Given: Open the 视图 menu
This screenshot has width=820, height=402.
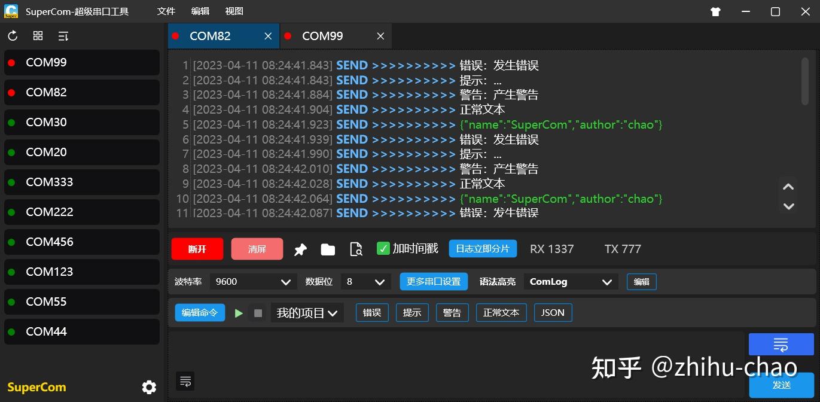Looking at the screenshot, I should (x=233, y=11).
